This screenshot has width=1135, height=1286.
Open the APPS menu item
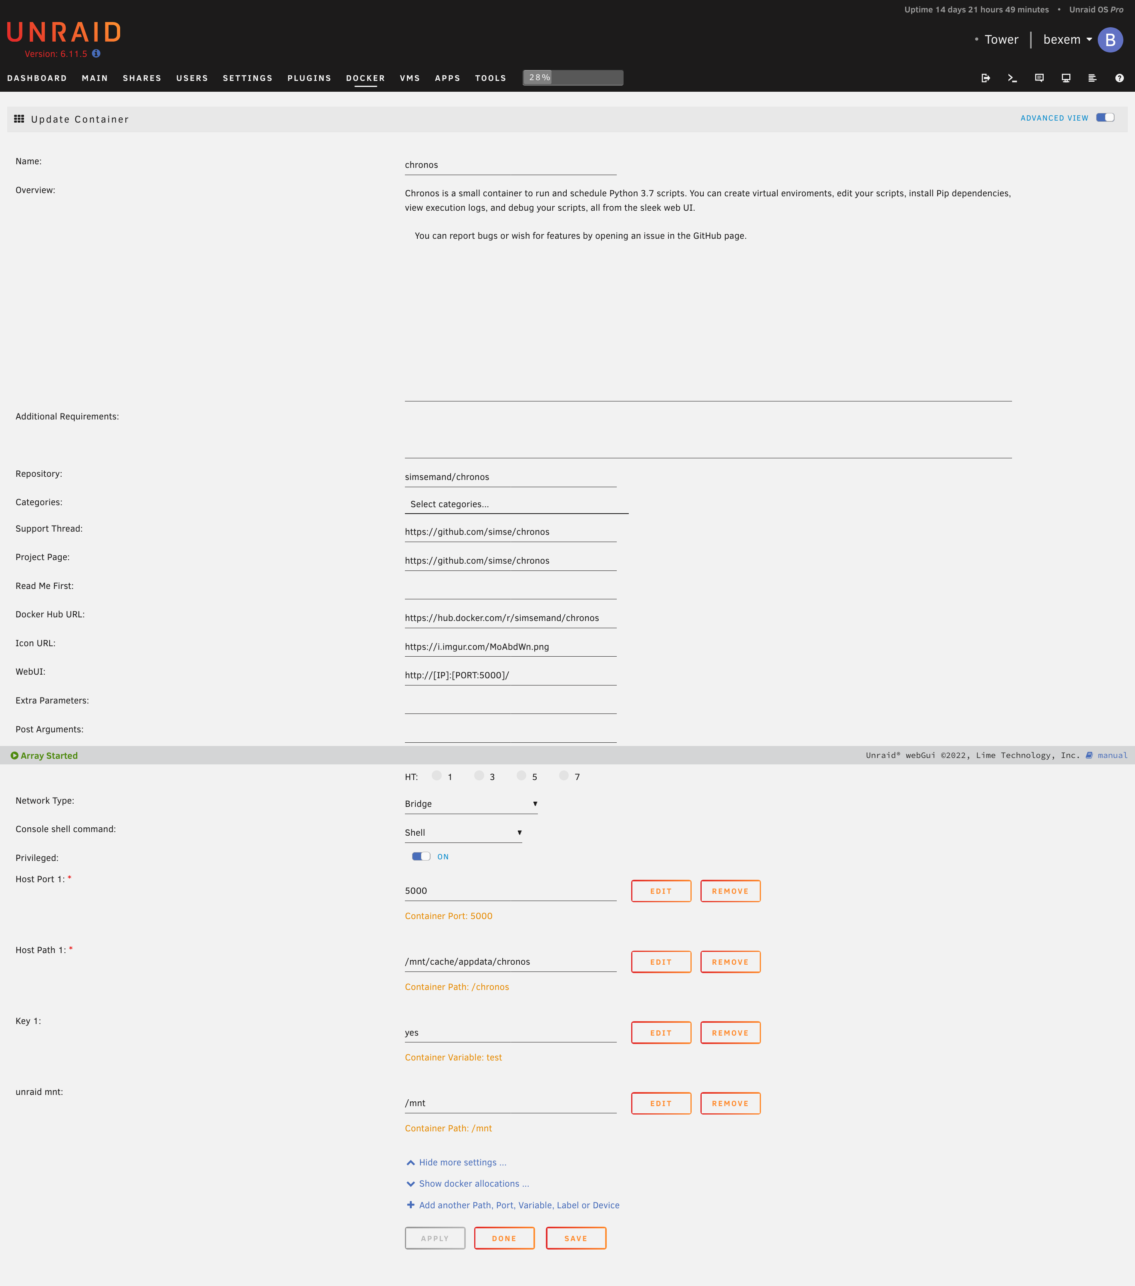coord(447,78)
